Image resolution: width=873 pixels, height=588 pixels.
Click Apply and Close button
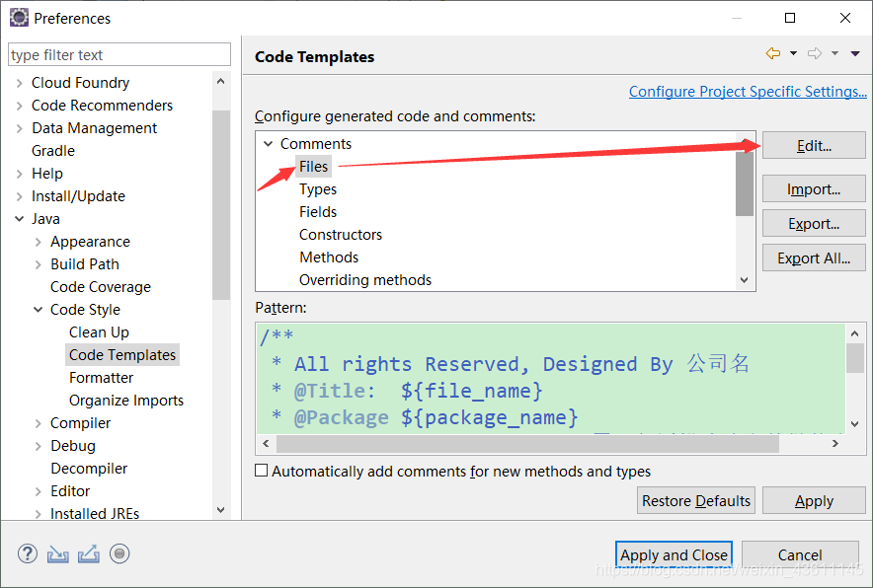point(674,554)
